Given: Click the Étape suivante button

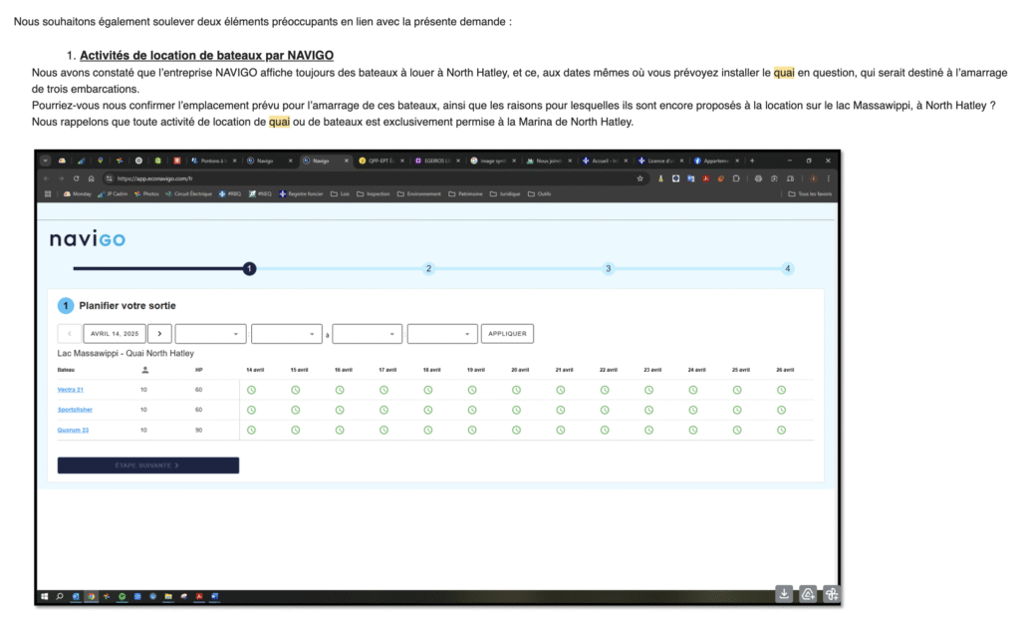Looking at the screenshot, I should coord(148,466).
